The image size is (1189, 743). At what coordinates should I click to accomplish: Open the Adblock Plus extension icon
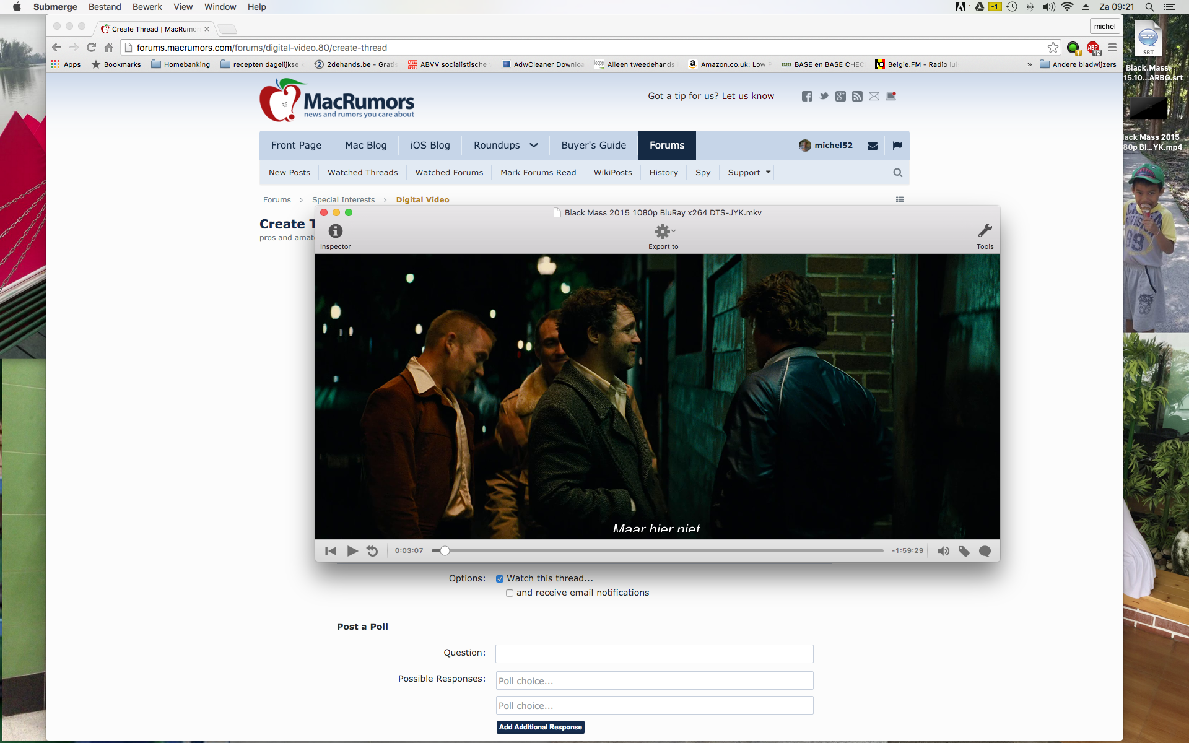[x=1093, y=48]
